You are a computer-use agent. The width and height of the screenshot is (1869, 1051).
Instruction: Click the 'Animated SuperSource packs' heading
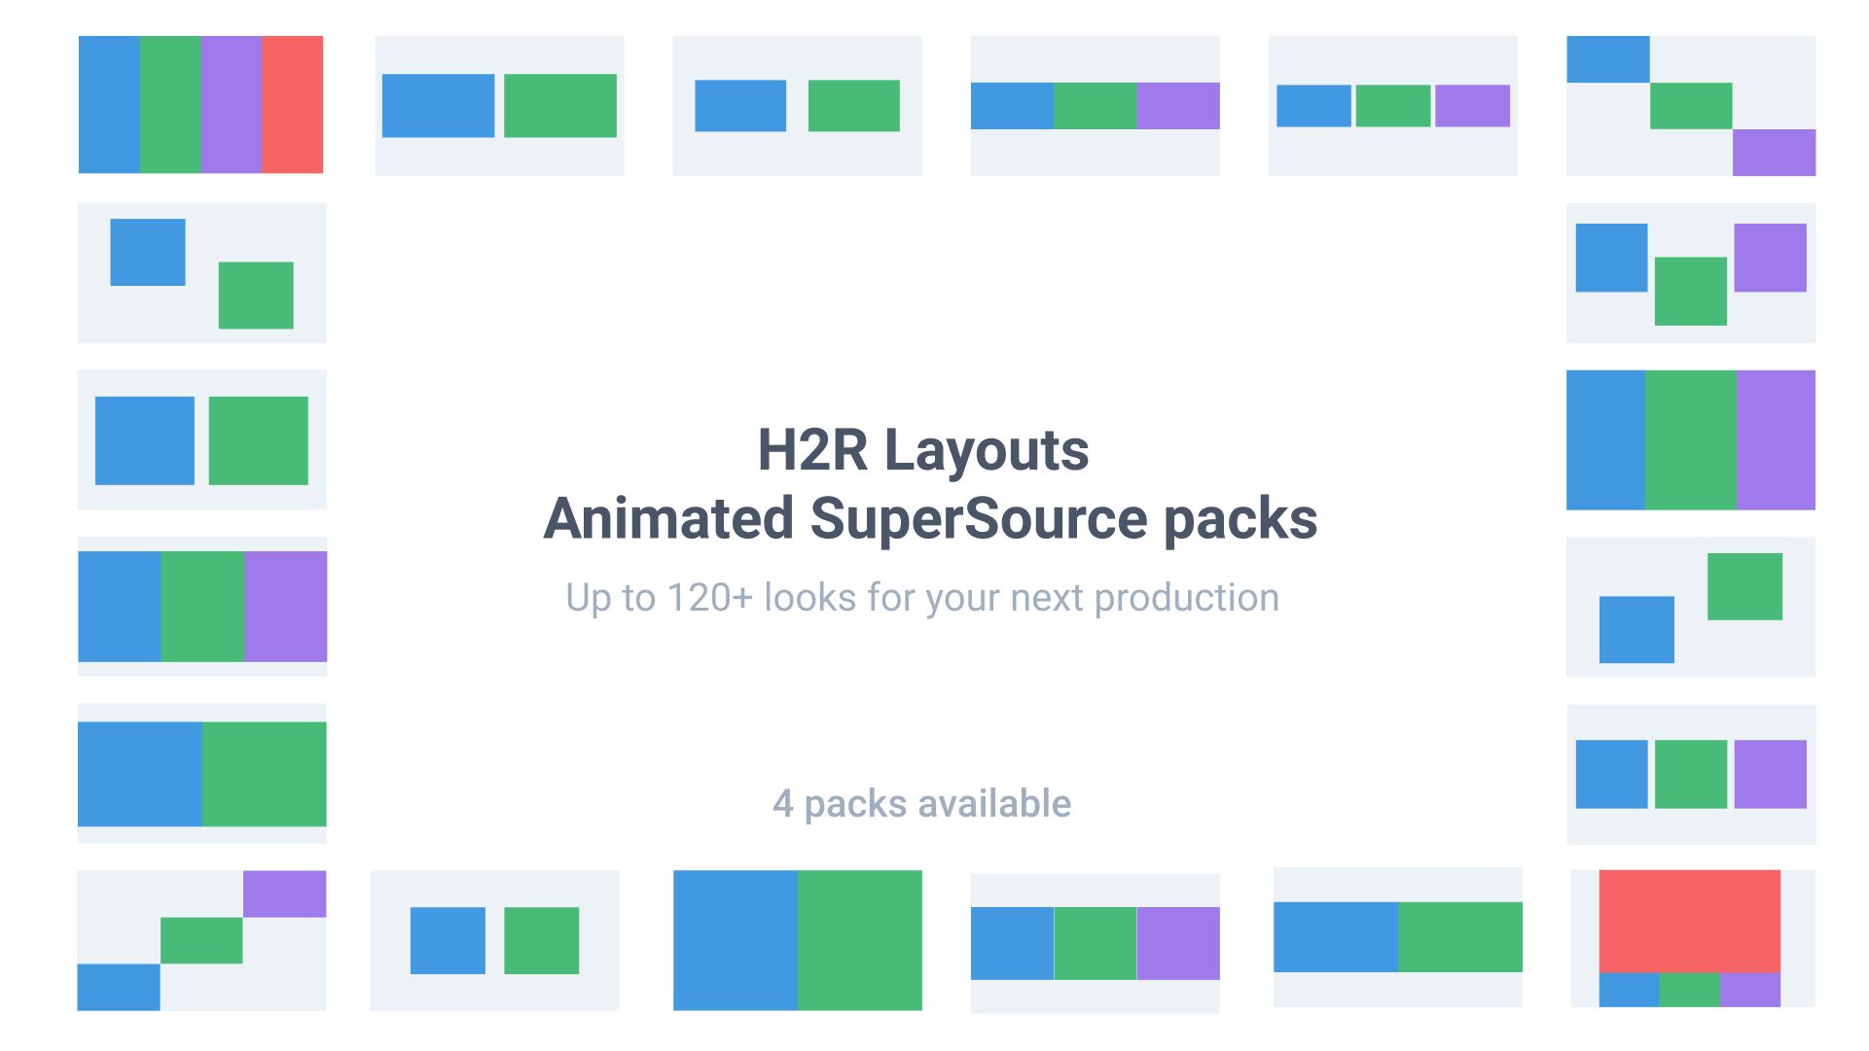(x=930, y=518)
